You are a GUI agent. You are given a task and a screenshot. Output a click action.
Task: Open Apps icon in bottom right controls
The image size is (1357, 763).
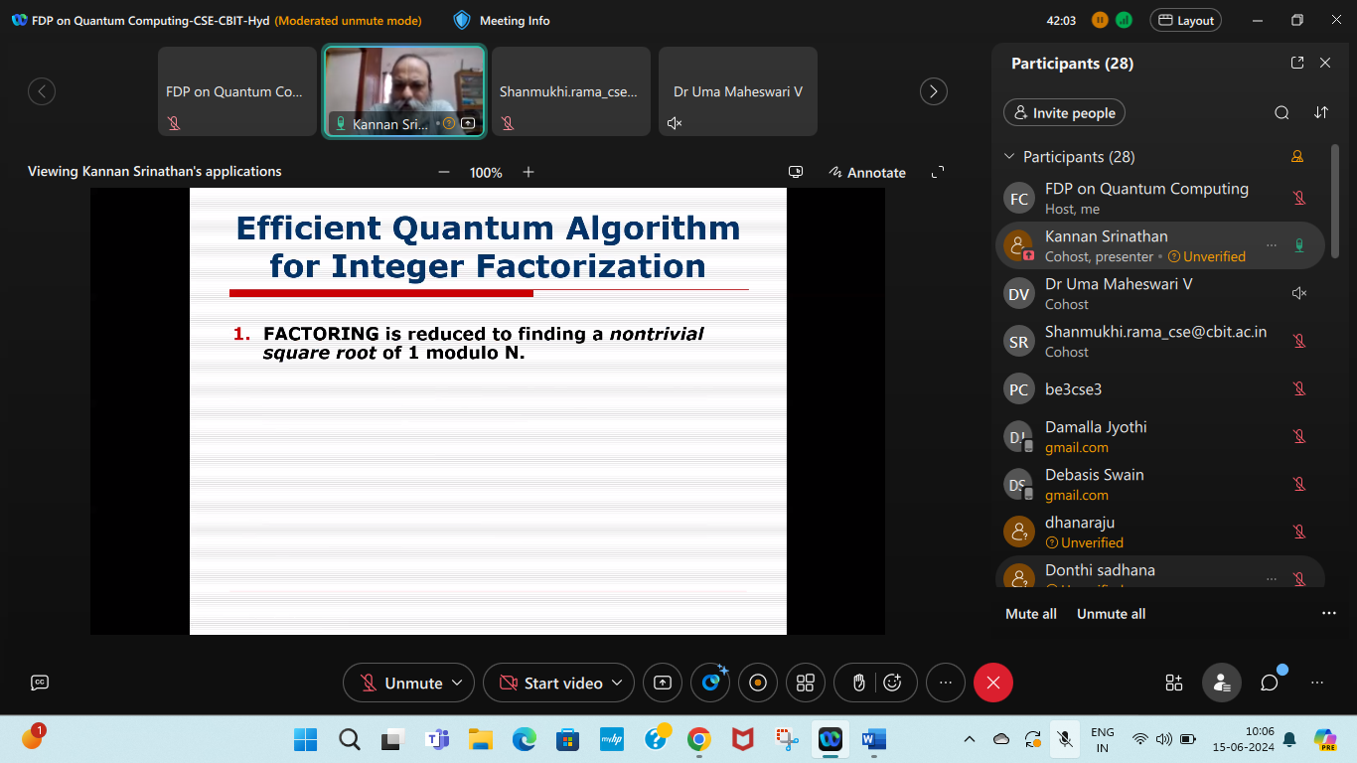[1174, 683]
